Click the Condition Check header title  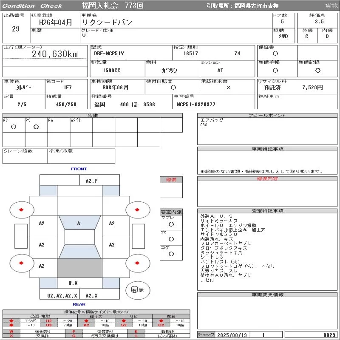(x=32, y=6)
